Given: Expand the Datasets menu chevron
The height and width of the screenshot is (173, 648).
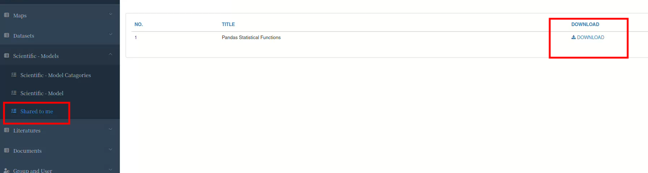Looking at the screenshot, I should [111, 34].
